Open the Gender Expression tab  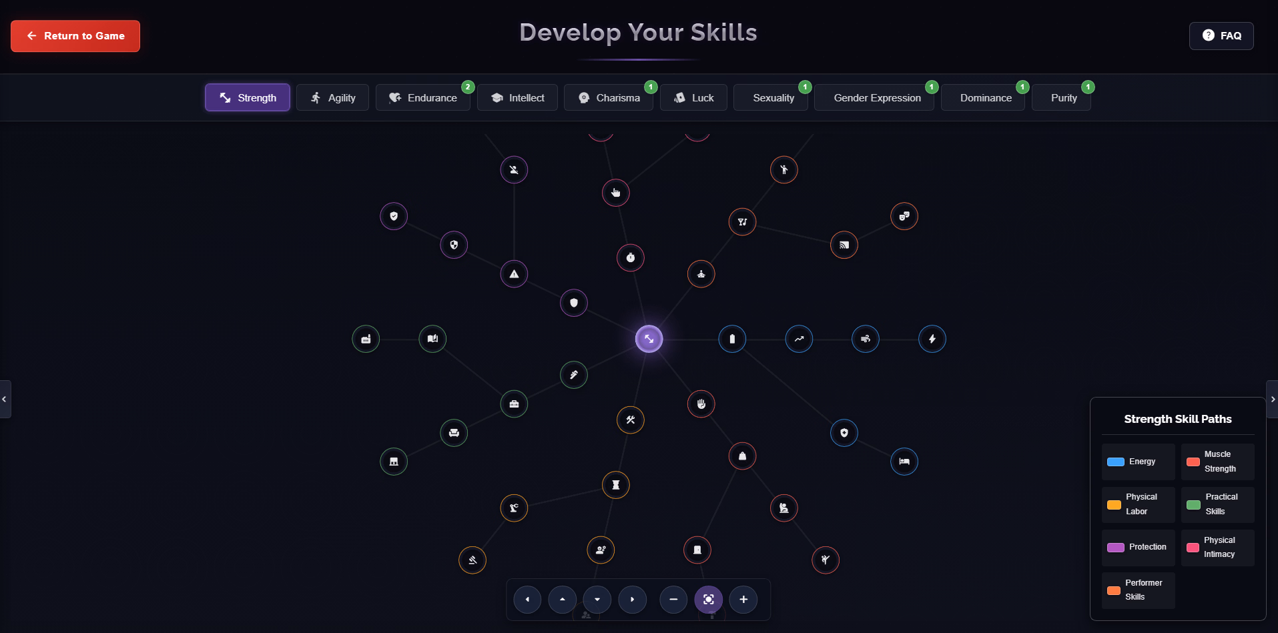click(874, 97)
